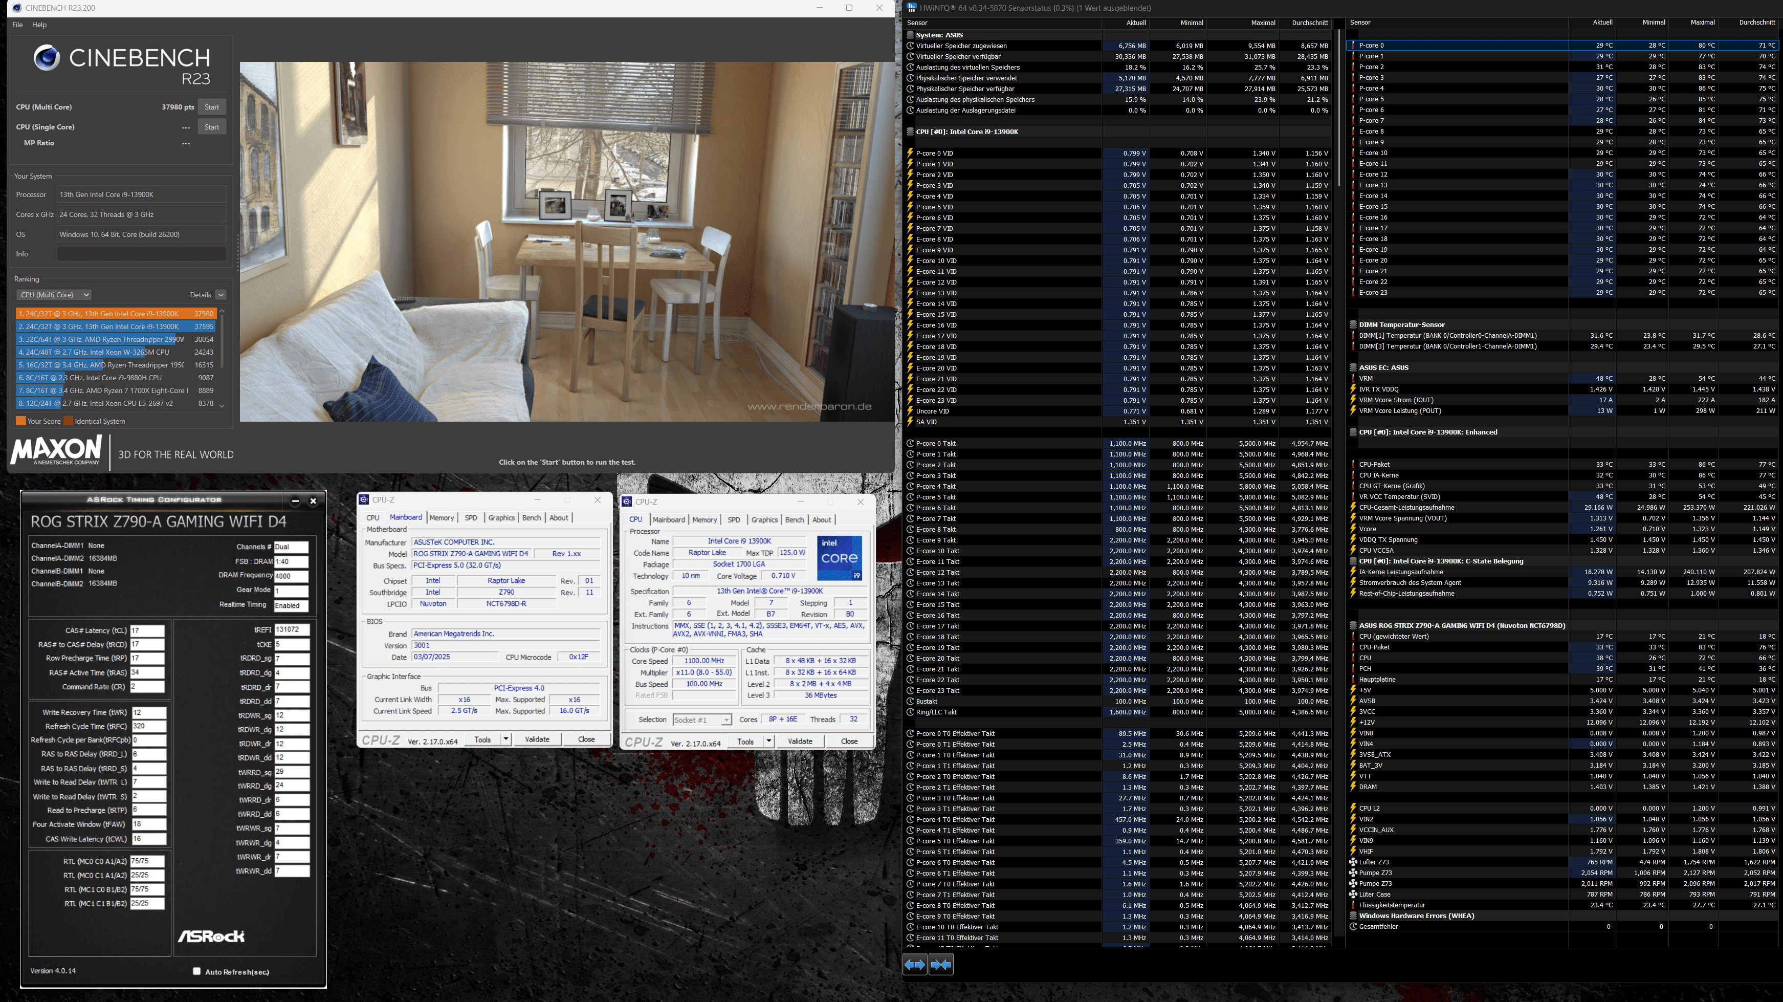Click the HWiNFO left sensor pane vertical scrollbar
The image size is (1783, 1002).
(1339, 108)
